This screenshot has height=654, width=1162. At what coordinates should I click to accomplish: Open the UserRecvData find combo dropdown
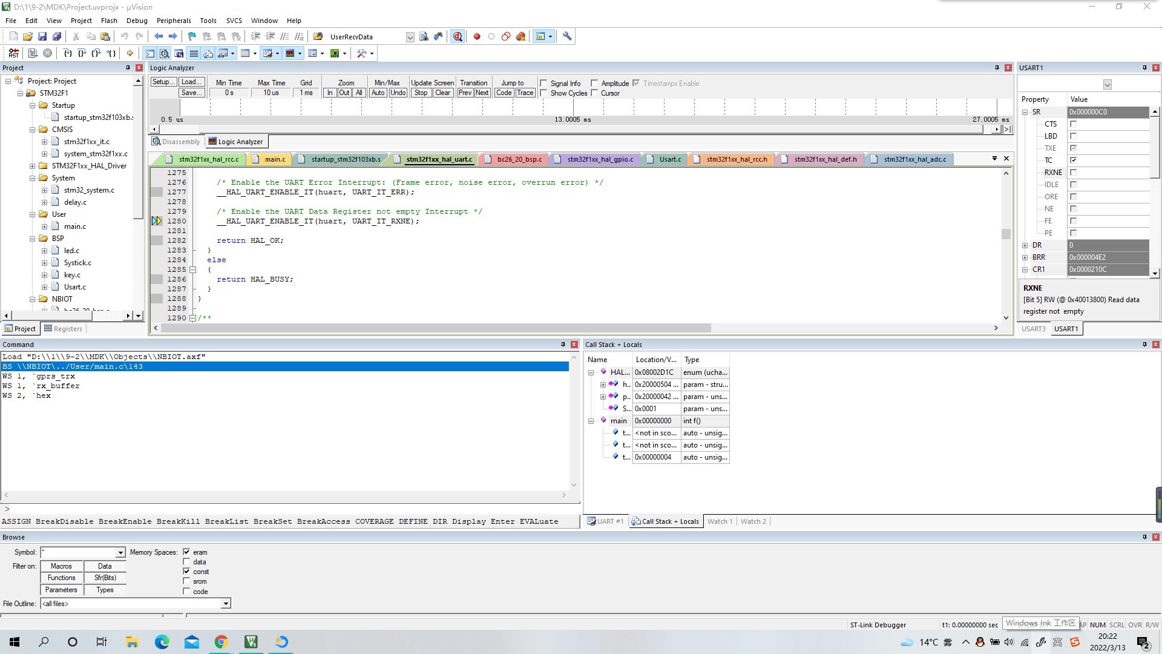410,37
